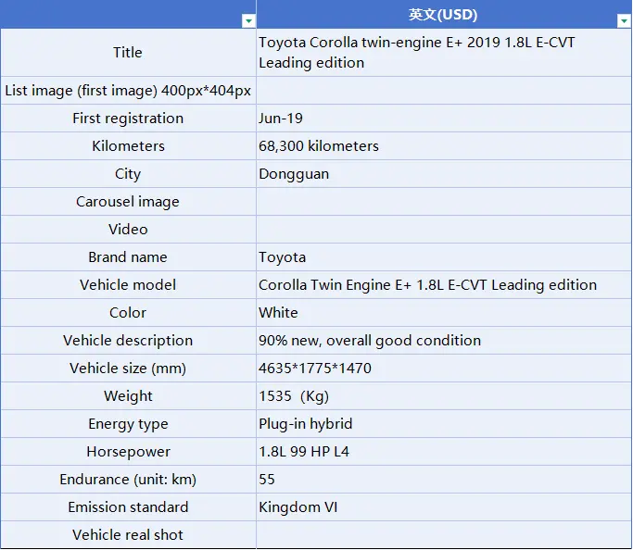The height and width of the screenshot is (550, 633).
Task: Click the Plug-in hybrid cell
Action: (x=444, y=424)
